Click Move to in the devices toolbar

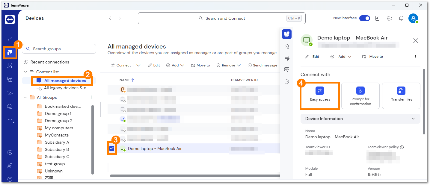pos(200,65)
